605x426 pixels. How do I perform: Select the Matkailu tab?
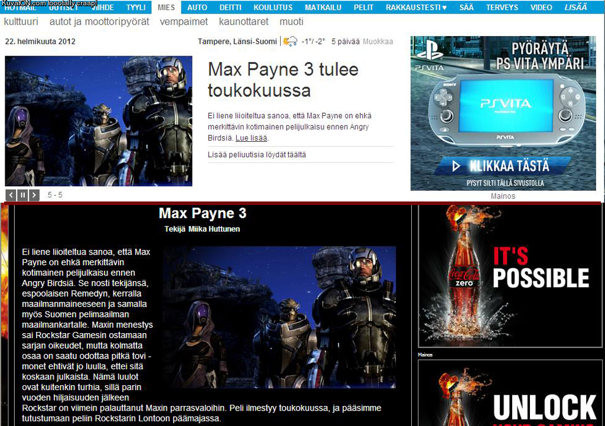(x=322, y=8)
